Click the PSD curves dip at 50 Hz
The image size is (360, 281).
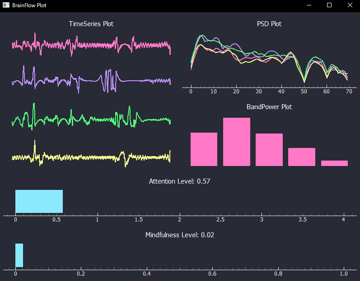pos(304,80)
